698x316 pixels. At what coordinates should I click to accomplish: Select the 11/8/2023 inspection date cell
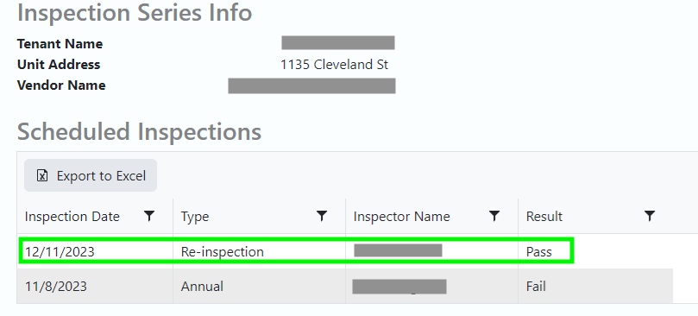55,286
